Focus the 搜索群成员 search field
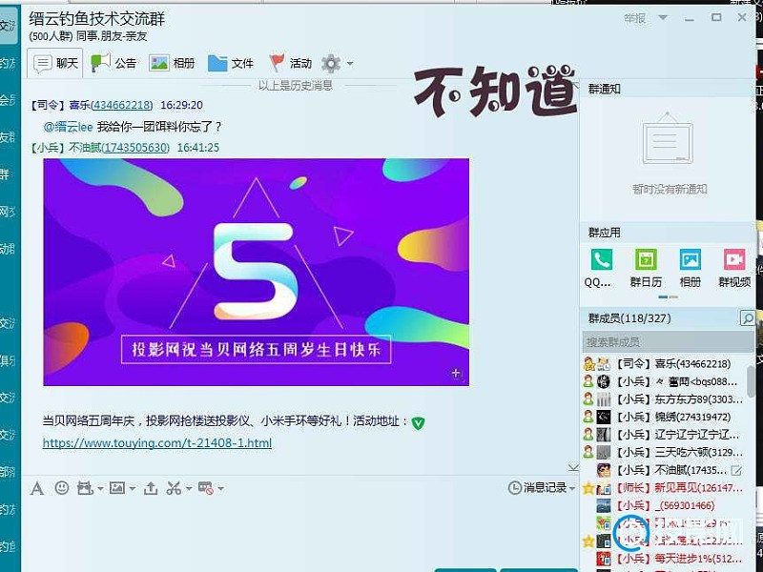 [668, 342]
